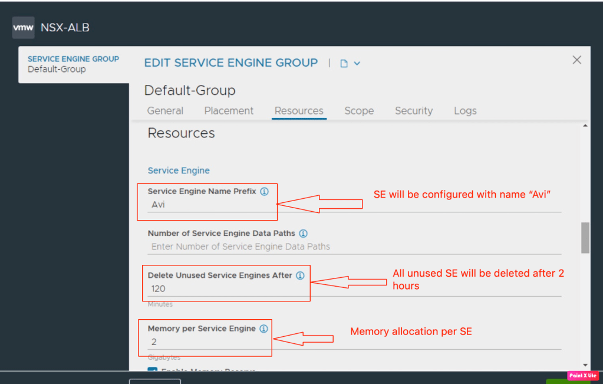Click the document icon in the header
The image size is (603, 384).
pyautogui.click(x=344, y=64)
